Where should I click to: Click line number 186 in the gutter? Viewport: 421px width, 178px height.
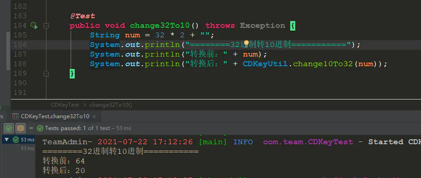[20, 45]
